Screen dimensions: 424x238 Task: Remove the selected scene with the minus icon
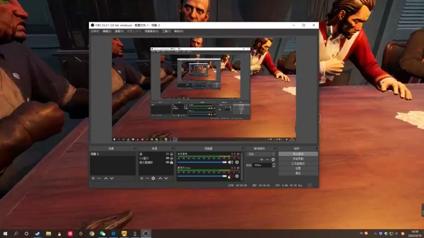tap(99, 178)
